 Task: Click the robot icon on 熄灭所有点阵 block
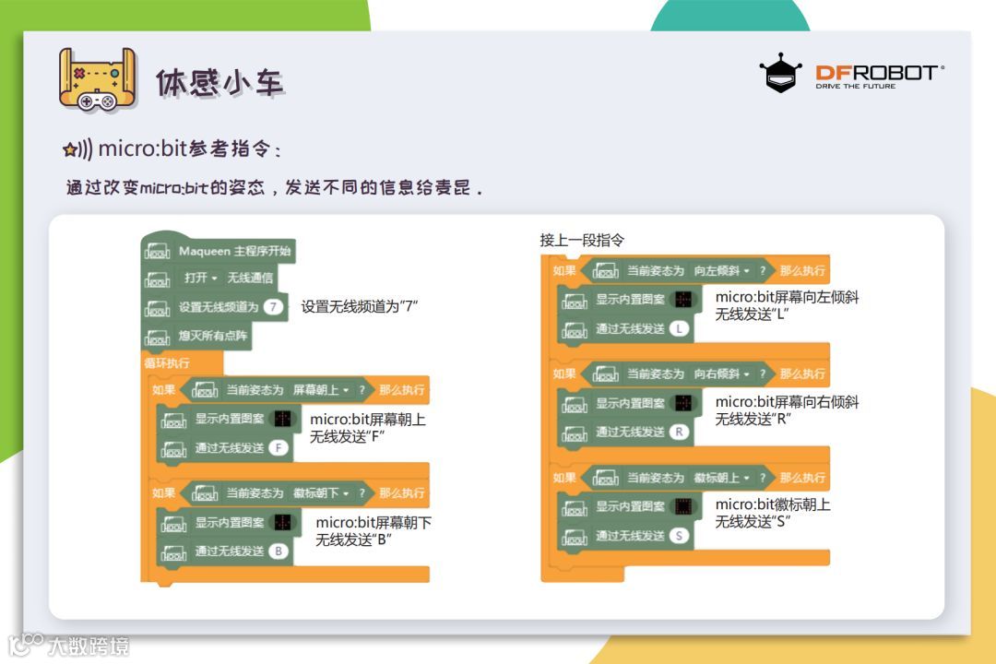158,337
